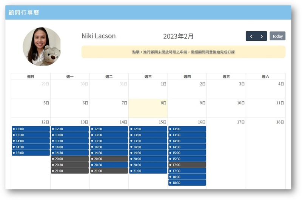Book the 12:30 slot on Monday the 13th
The image size is (302, 200).
coord(70,129)
